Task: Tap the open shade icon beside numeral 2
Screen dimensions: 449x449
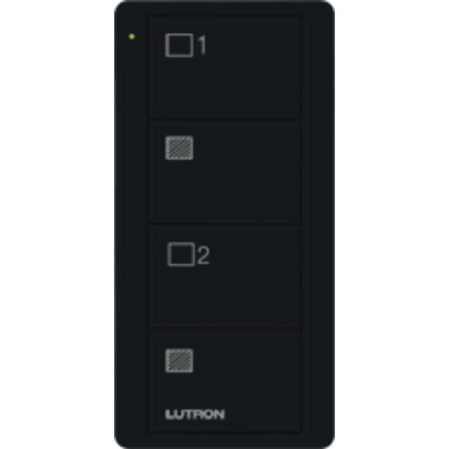Action: pos(181,254)
